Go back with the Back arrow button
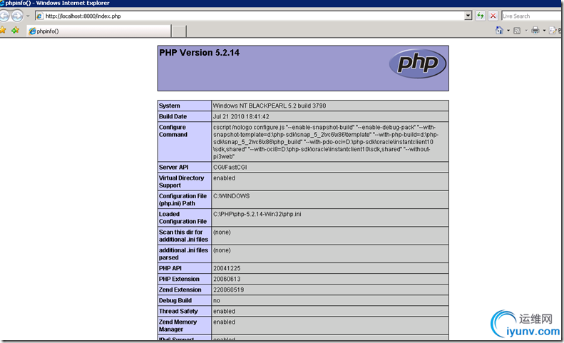The image size is (564, 343). tap(4, 16)
